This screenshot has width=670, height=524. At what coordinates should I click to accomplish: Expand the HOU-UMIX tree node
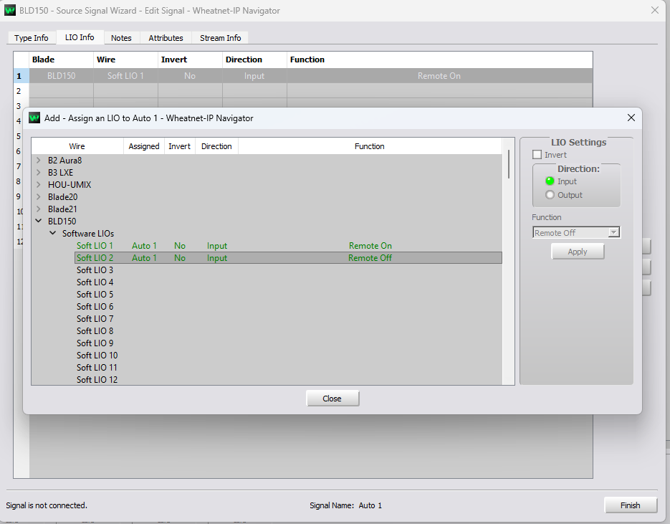click(x=39, y=185)
